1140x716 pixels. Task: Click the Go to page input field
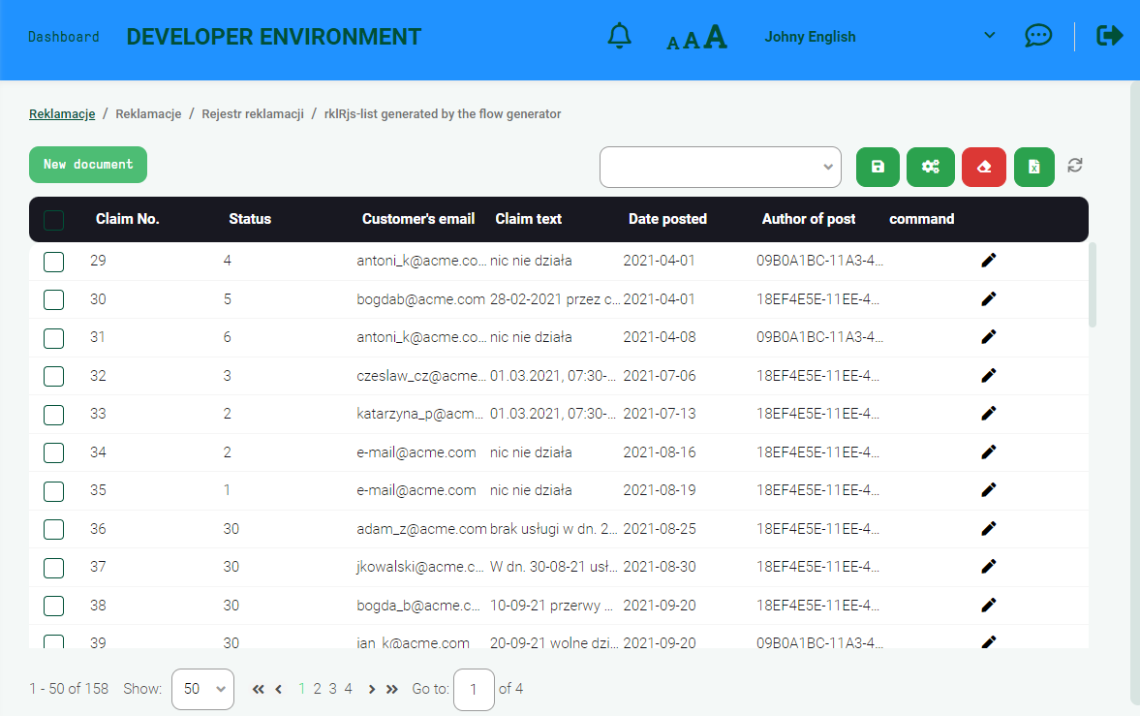[x=474, y=689]
